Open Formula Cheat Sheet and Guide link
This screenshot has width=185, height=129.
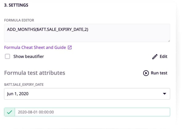[35, 47]
